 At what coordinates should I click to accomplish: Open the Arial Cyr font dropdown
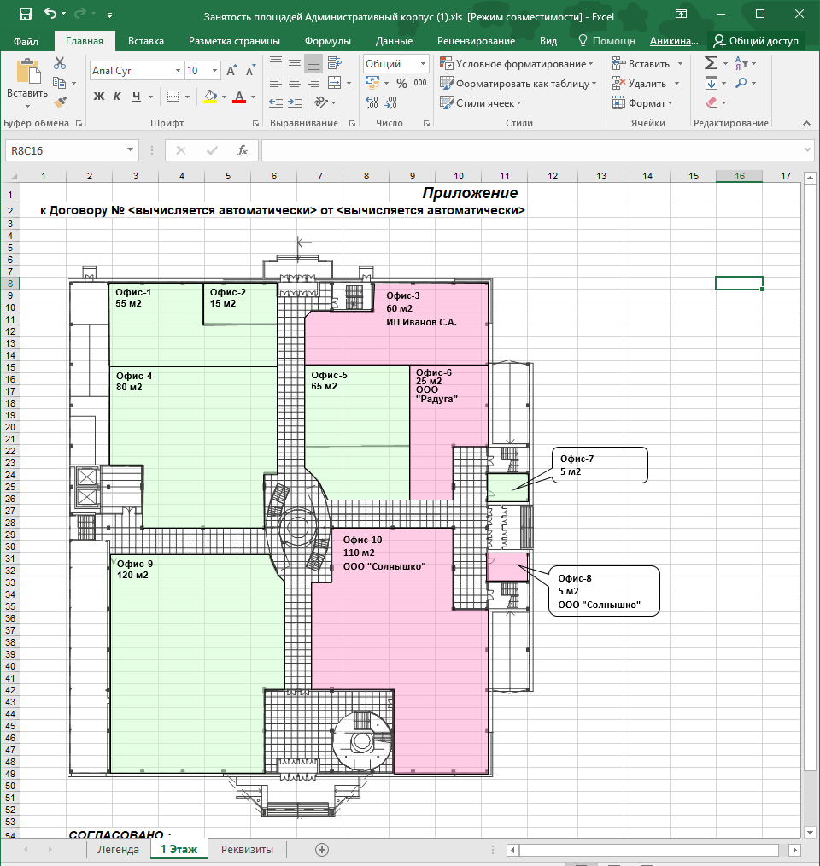click(178, 71)
